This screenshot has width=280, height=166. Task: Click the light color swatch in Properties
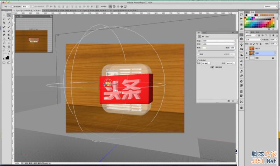pyautogui.click(x=204, y=48)
